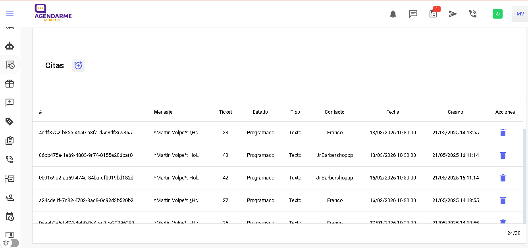Viewport: 528px width, 248px height.
Task: Click contact Jr.Barbershoppp in ticket 43 row
Action: [335, 155]
